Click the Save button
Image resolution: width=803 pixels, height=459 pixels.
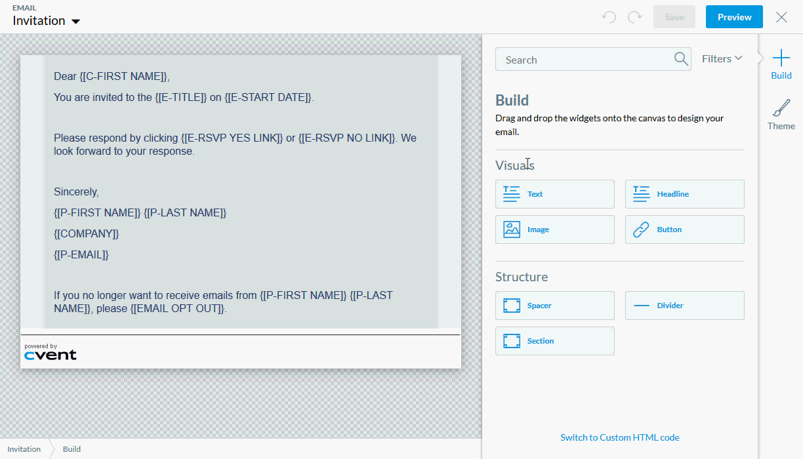click(x=674, y=17)
